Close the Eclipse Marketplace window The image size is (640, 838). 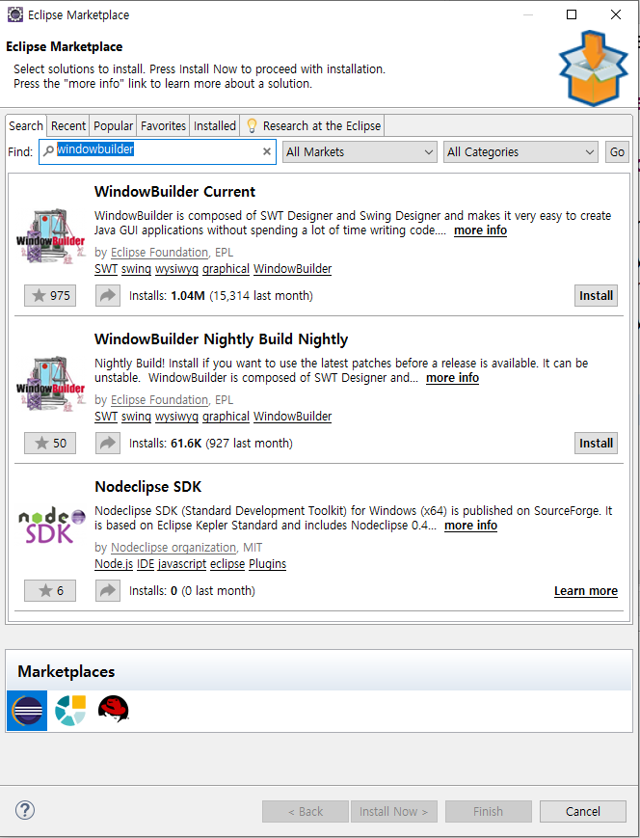click(x=616, y=14)
